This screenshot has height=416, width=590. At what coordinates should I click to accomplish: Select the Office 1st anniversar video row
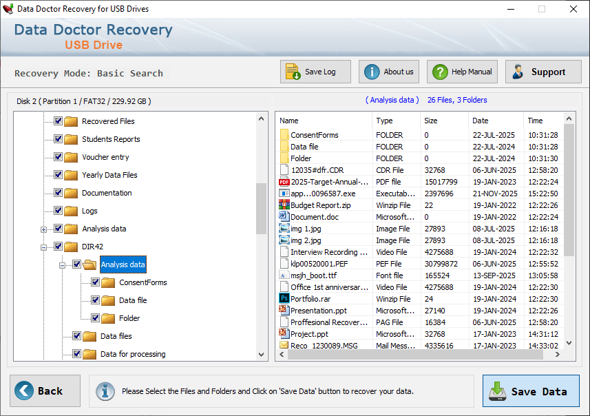[x=421, y=287]
